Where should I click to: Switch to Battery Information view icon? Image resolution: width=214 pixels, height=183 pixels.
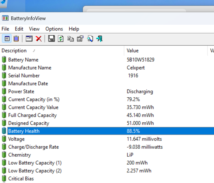(7, 39)
